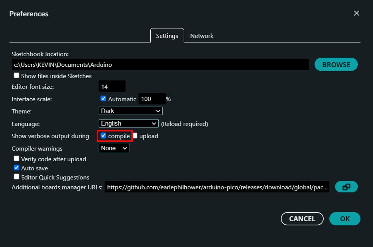
Task: Check Verify code after upload
Action: coord(16,159)
